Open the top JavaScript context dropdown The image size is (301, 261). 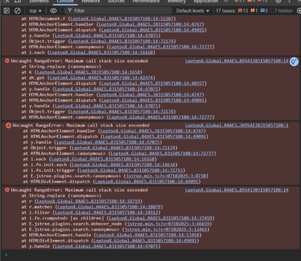pos(35,11)
